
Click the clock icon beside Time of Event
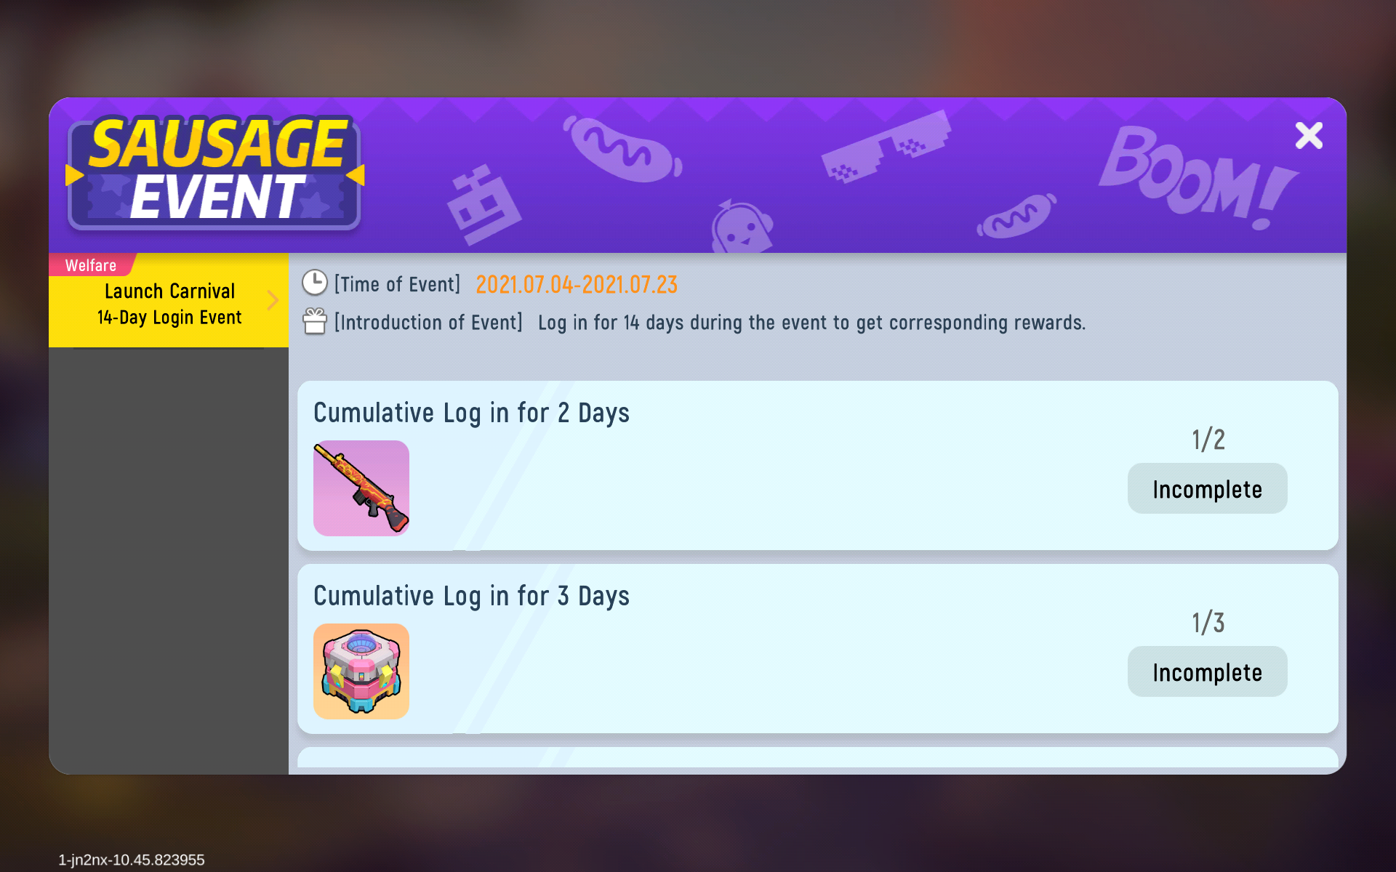click(x=315, y=283)
